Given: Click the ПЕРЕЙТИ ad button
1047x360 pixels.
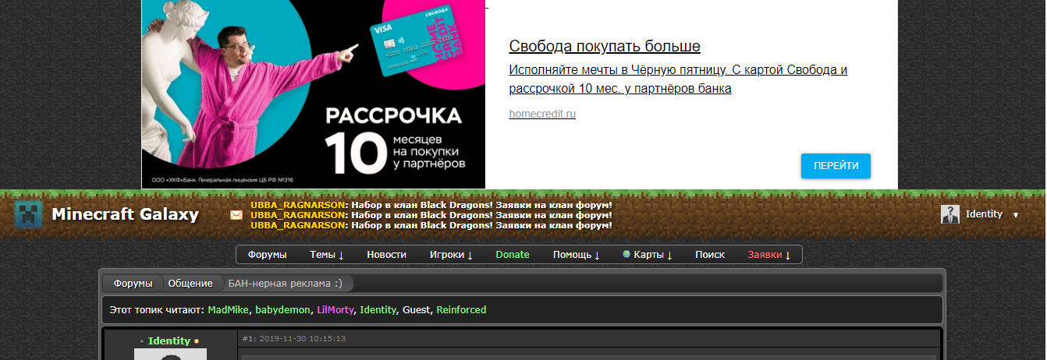Looking at the screenshot, I should 836,166.
